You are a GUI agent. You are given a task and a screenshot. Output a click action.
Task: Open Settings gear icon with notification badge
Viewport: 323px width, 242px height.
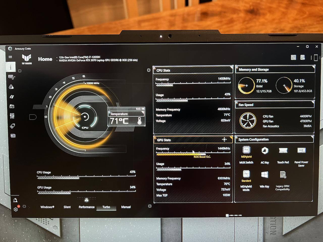point(16,209)
